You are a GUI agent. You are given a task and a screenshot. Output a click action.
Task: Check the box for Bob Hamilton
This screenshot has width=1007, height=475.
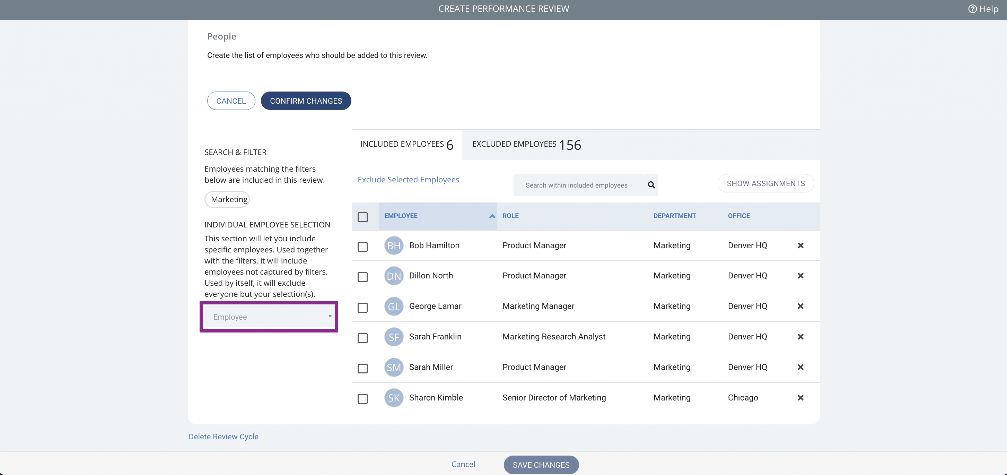(363, 247)
